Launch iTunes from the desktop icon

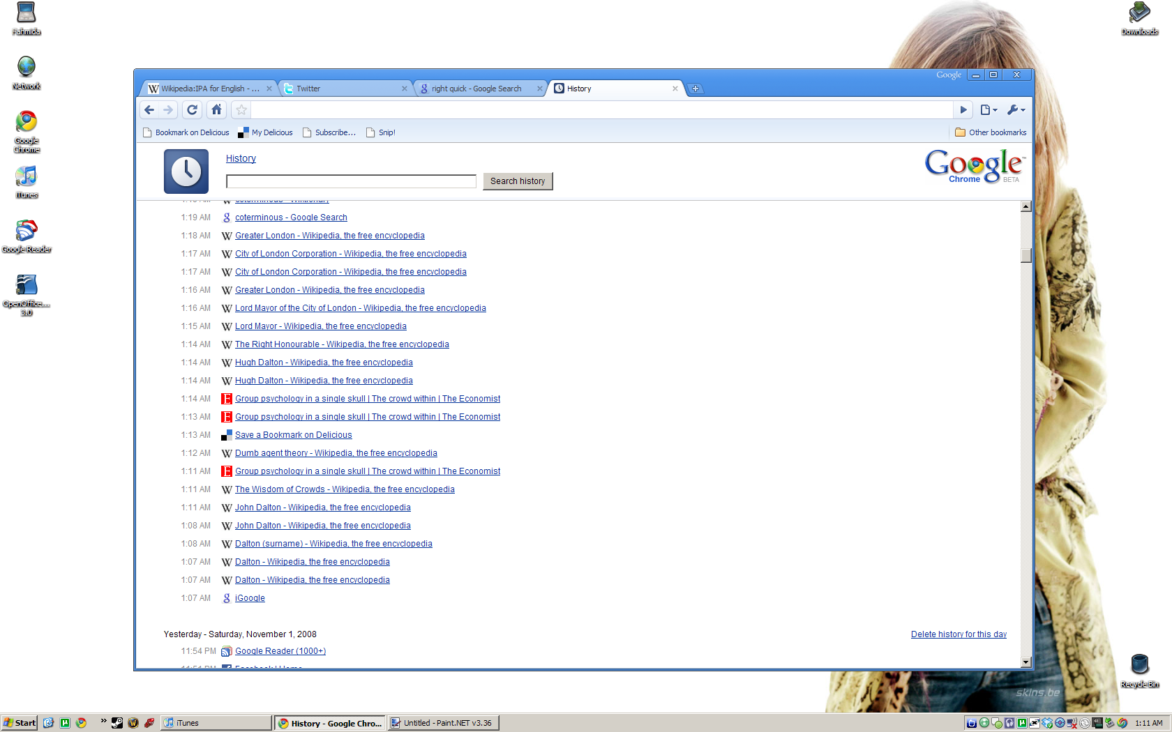click(27, 183)
